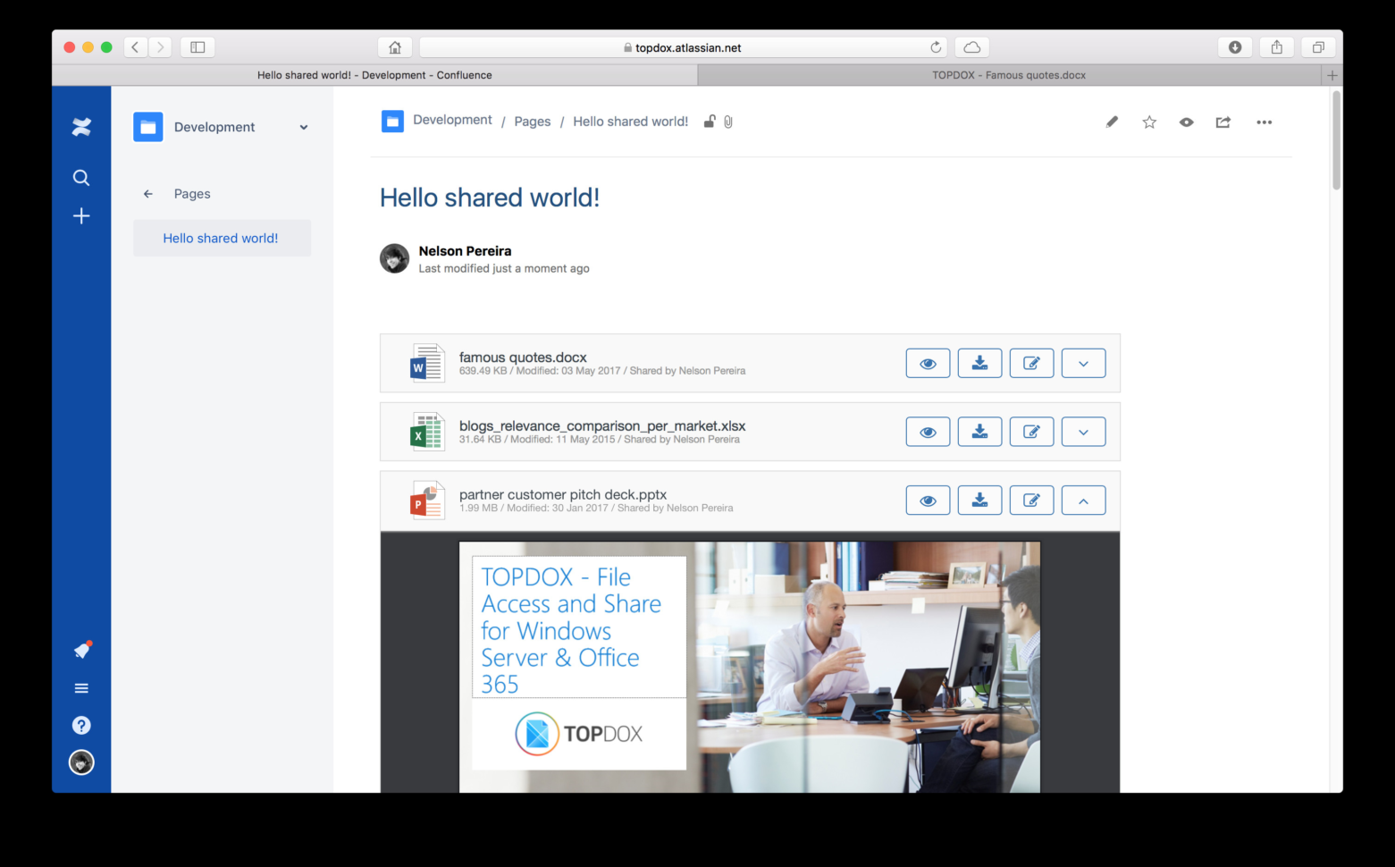Image resolution: width=1395 pixels, height=867 pixels.
Task: Go forward in Safari history
Action: (x=160, y=47)
